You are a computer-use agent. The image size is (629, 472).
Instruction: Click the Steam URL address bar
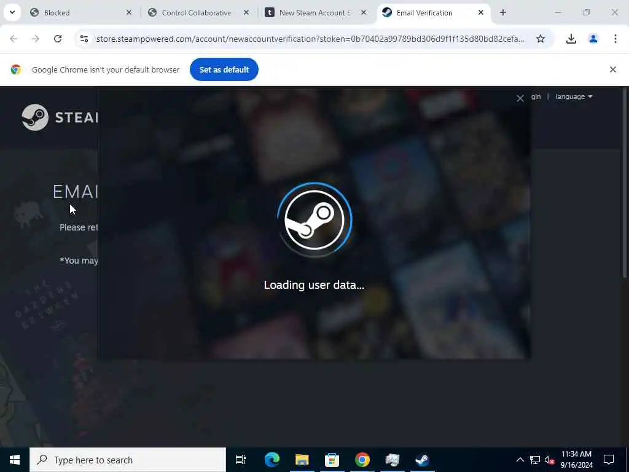pos(310,39)
